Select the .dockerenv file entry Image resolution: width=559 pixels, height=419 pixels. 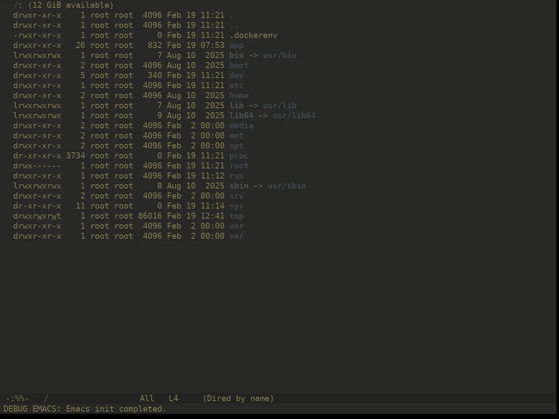coord(253,35)
